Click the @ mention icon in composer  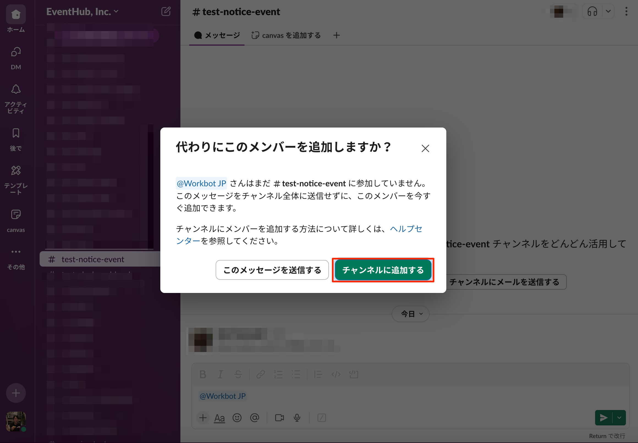[x=254, y=418]
